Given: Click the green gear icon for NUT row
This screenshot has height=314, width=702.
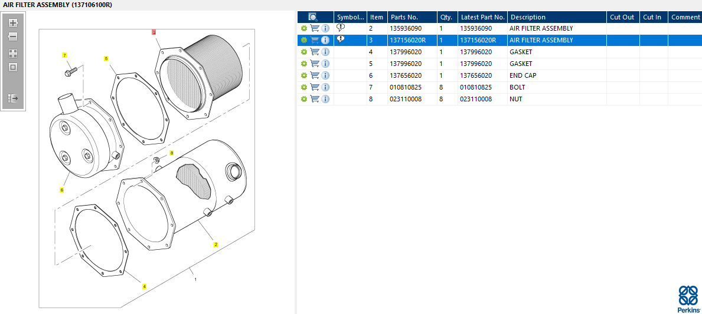Looking at the screenshot, I should click(x=304, y=99).
